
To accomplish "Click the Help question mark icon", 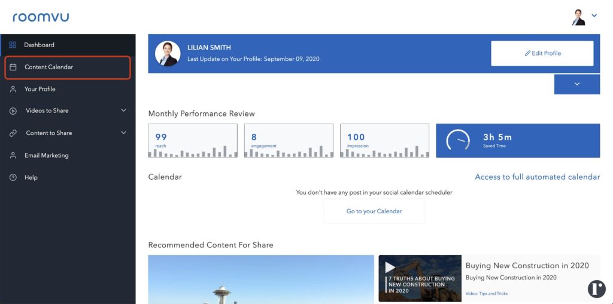I will click(13, 177).
